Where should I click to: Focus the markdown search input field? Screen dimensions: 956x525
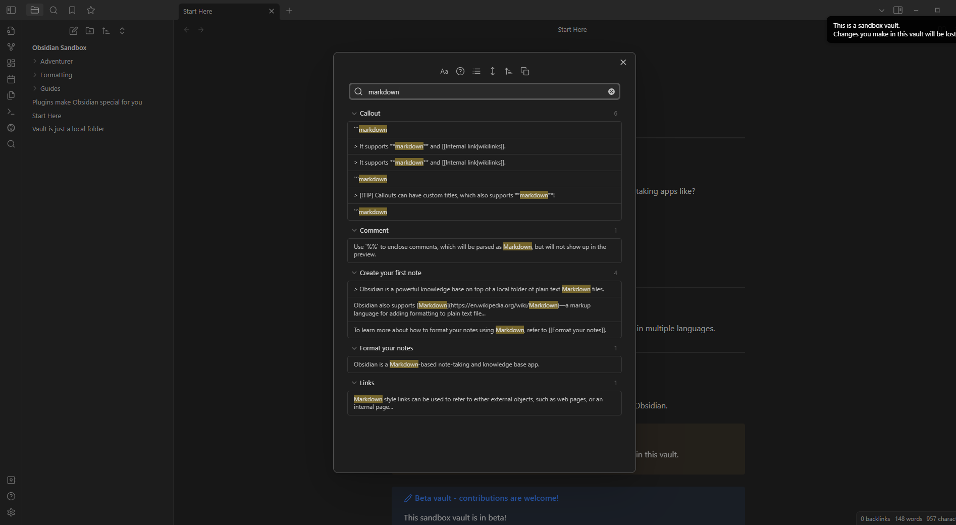[x=484, y=91]
